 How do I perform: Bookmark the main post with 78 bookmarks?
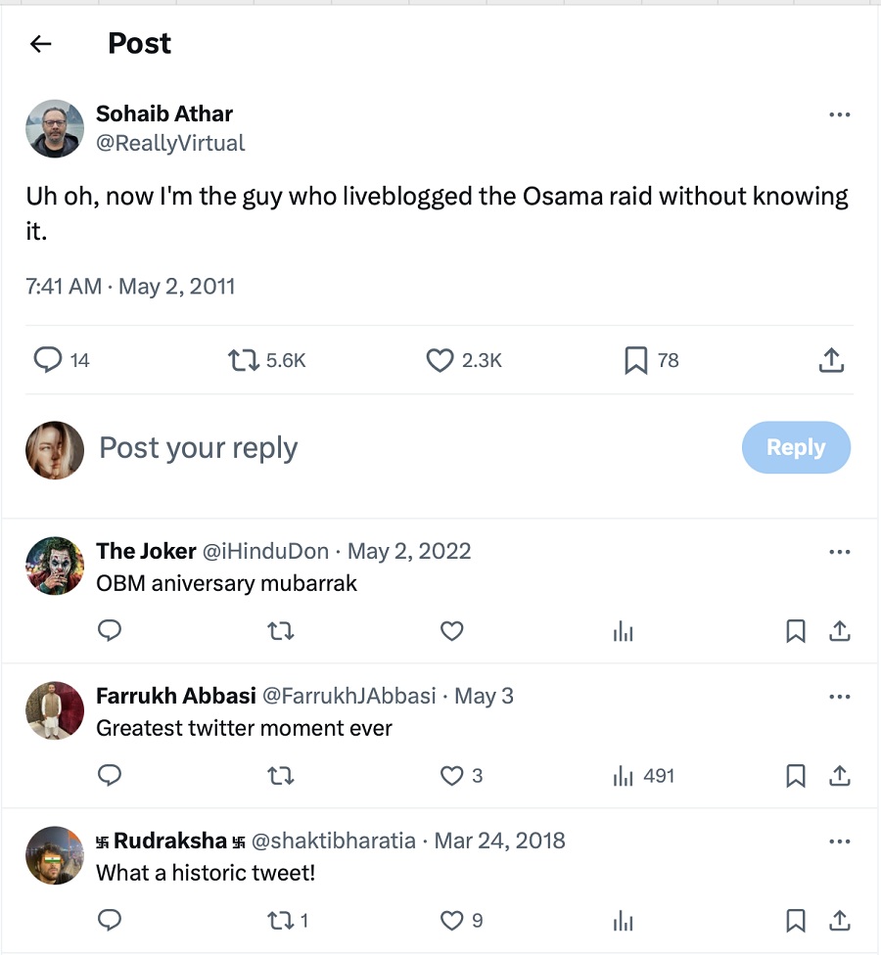(636, 360)
